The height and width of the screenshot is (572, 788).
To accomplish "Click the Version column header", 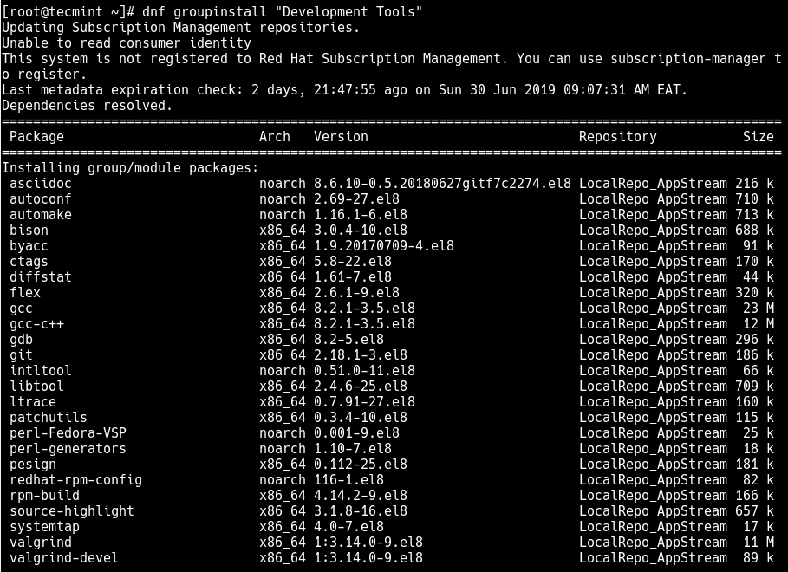I will pos(341,137).
